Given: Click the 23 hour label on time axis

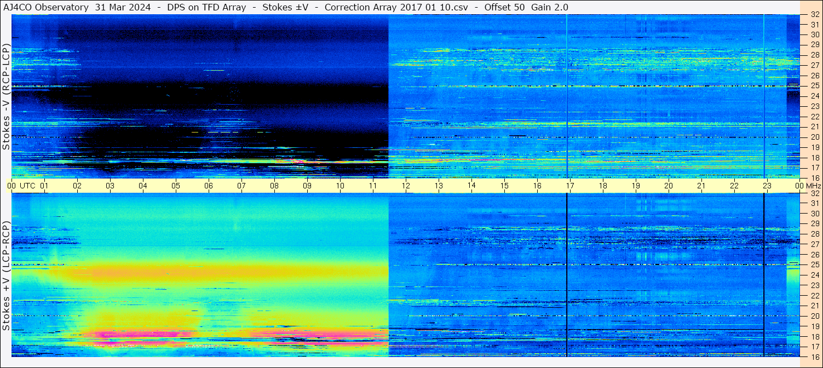Looking at the screenshot, I should pos(767,186).
